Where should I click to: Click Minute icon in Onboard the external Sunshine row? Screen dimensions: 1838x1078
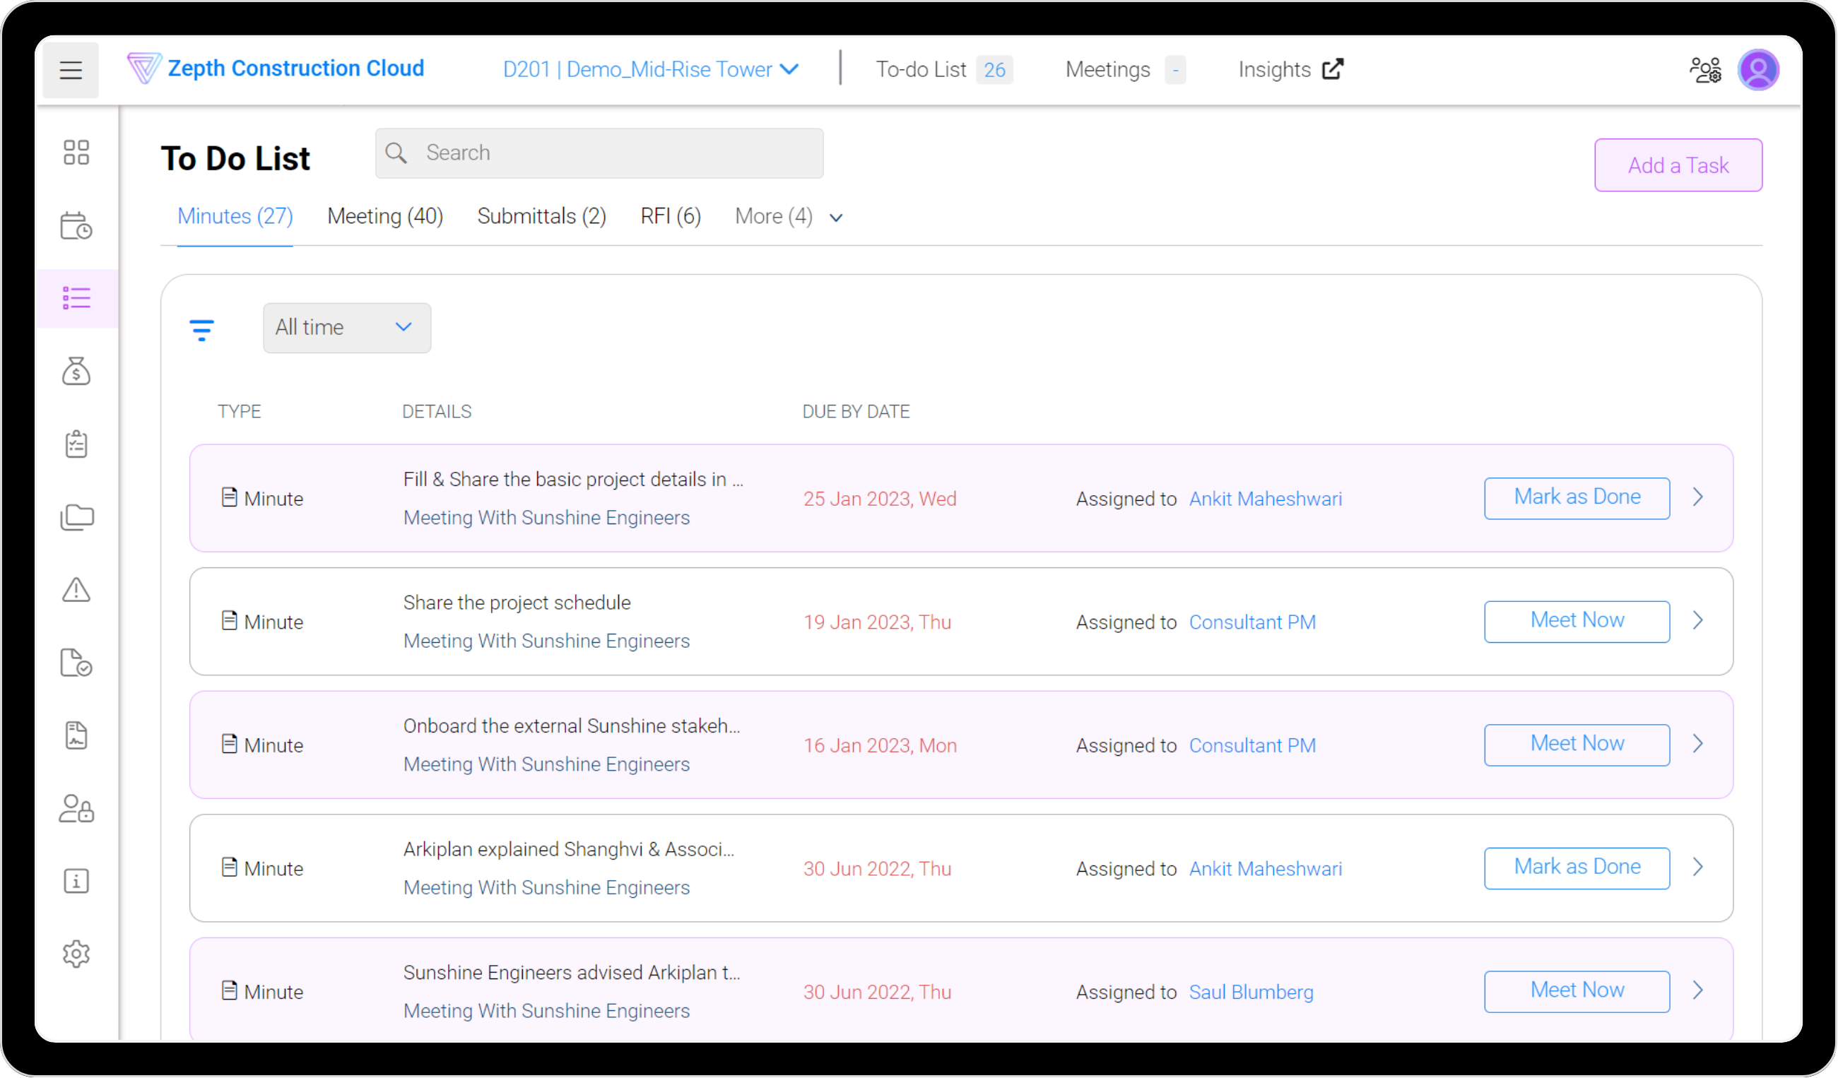click(229, 744)
